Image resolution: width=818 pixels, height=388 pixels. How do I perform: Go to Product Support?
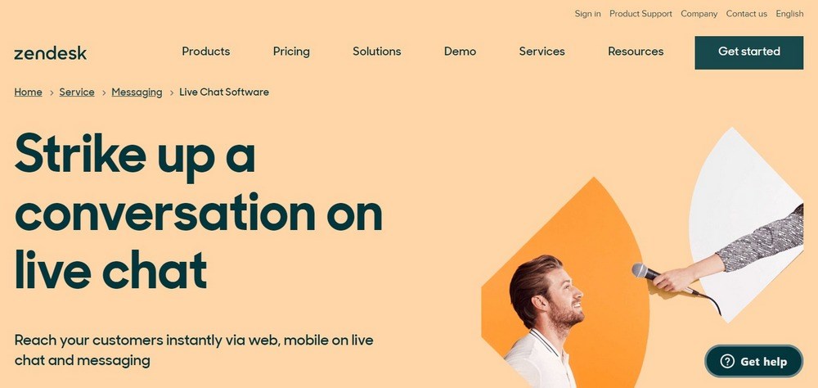click(640, 14)
